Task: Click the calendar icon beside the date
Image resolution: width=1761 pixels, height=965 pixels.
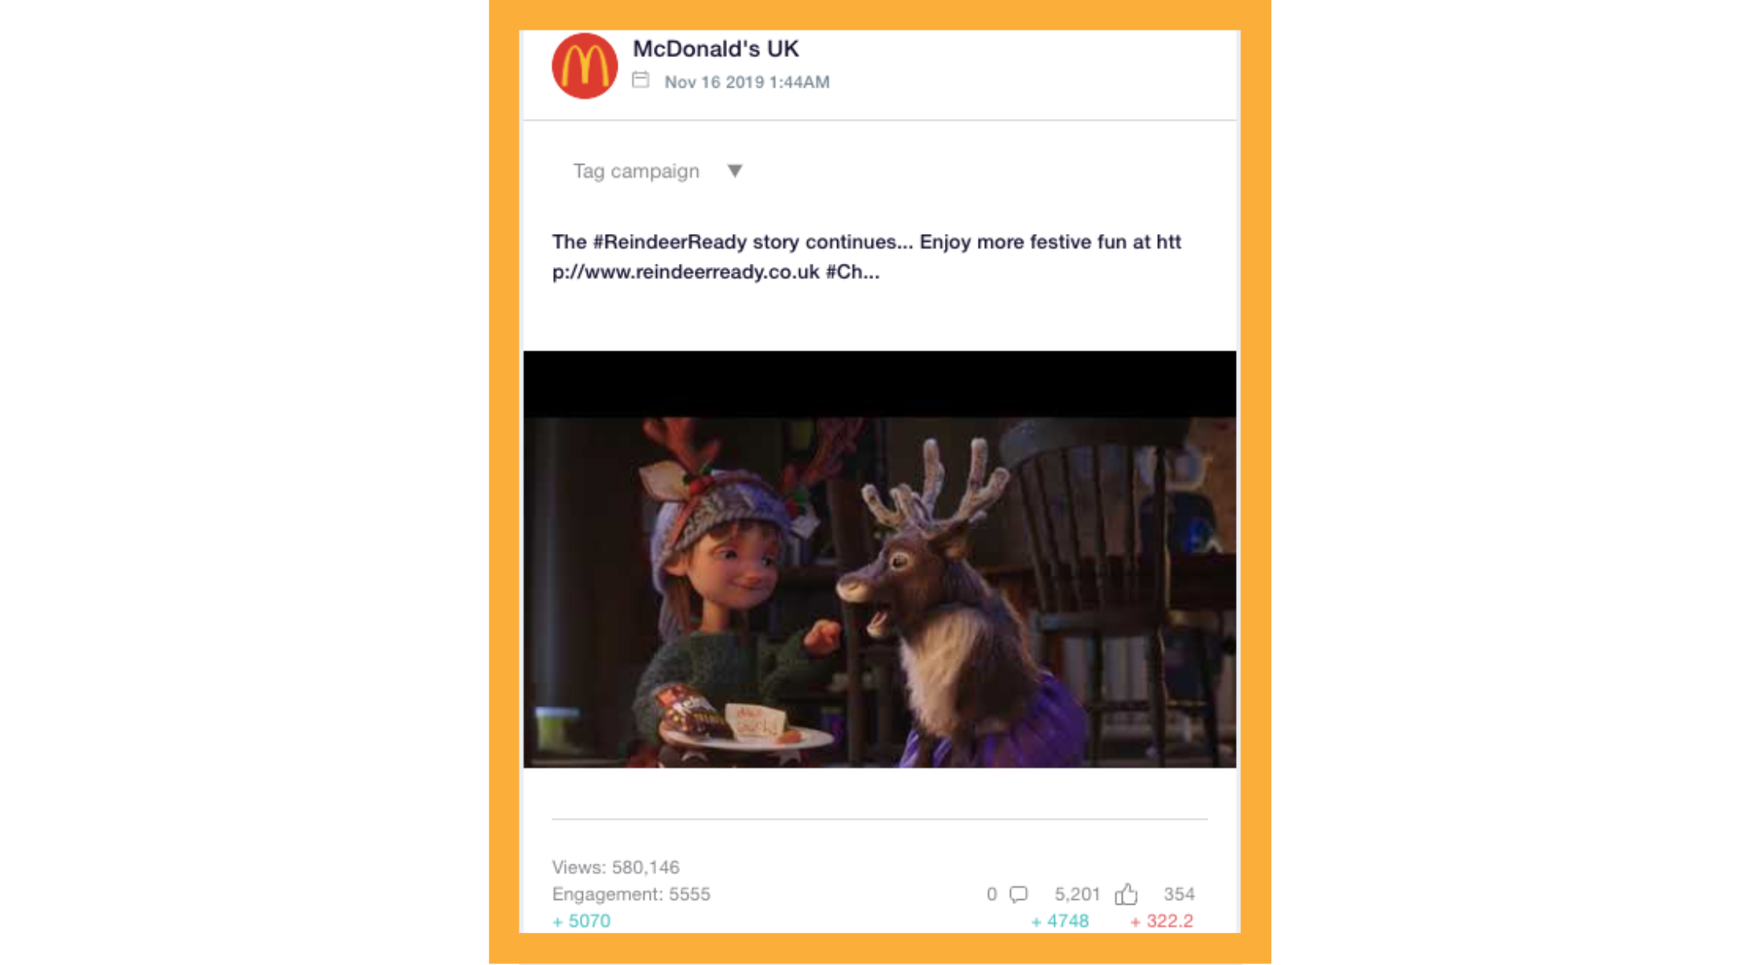Action: tap(640, 80)
